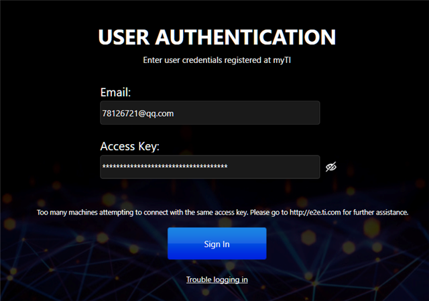Click the 78126721@qq.com email text
This screenshot has height=301, width=429.
(x=138, y=113)
